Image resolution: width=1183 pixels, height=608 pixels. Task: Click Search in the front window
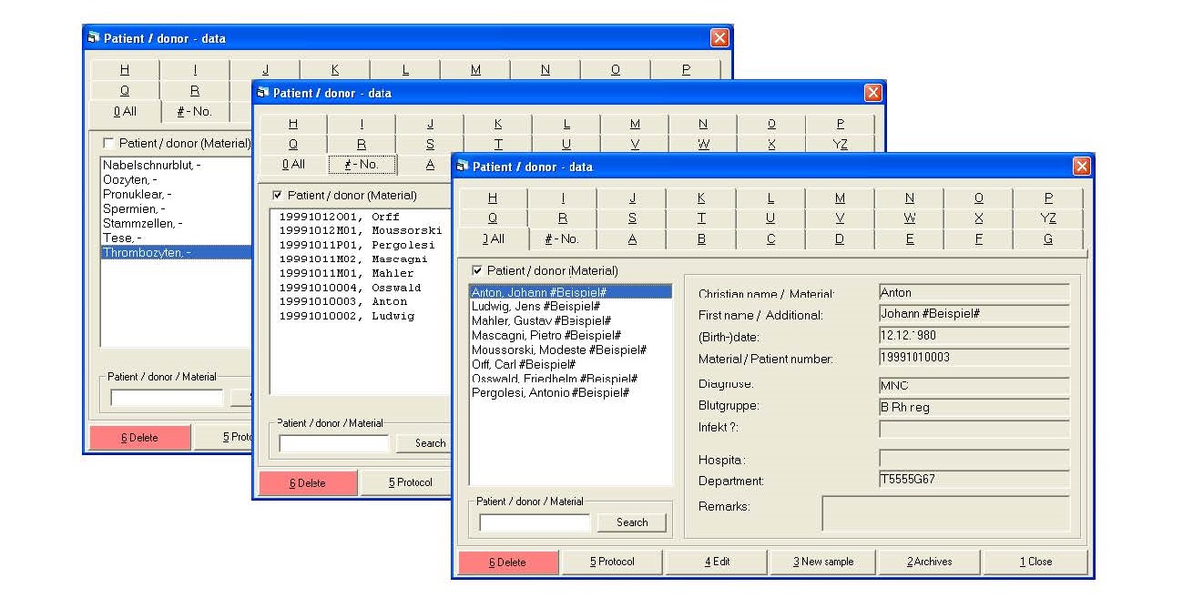[631, 522]
